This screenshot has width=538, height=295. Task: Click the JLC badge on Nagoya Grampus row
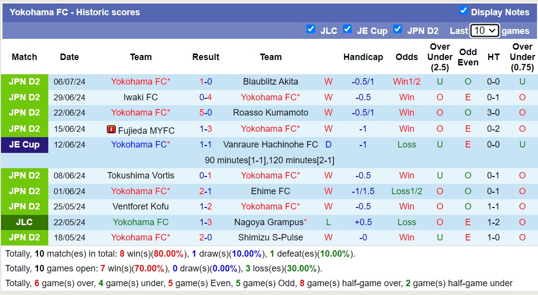click(24, 222)
